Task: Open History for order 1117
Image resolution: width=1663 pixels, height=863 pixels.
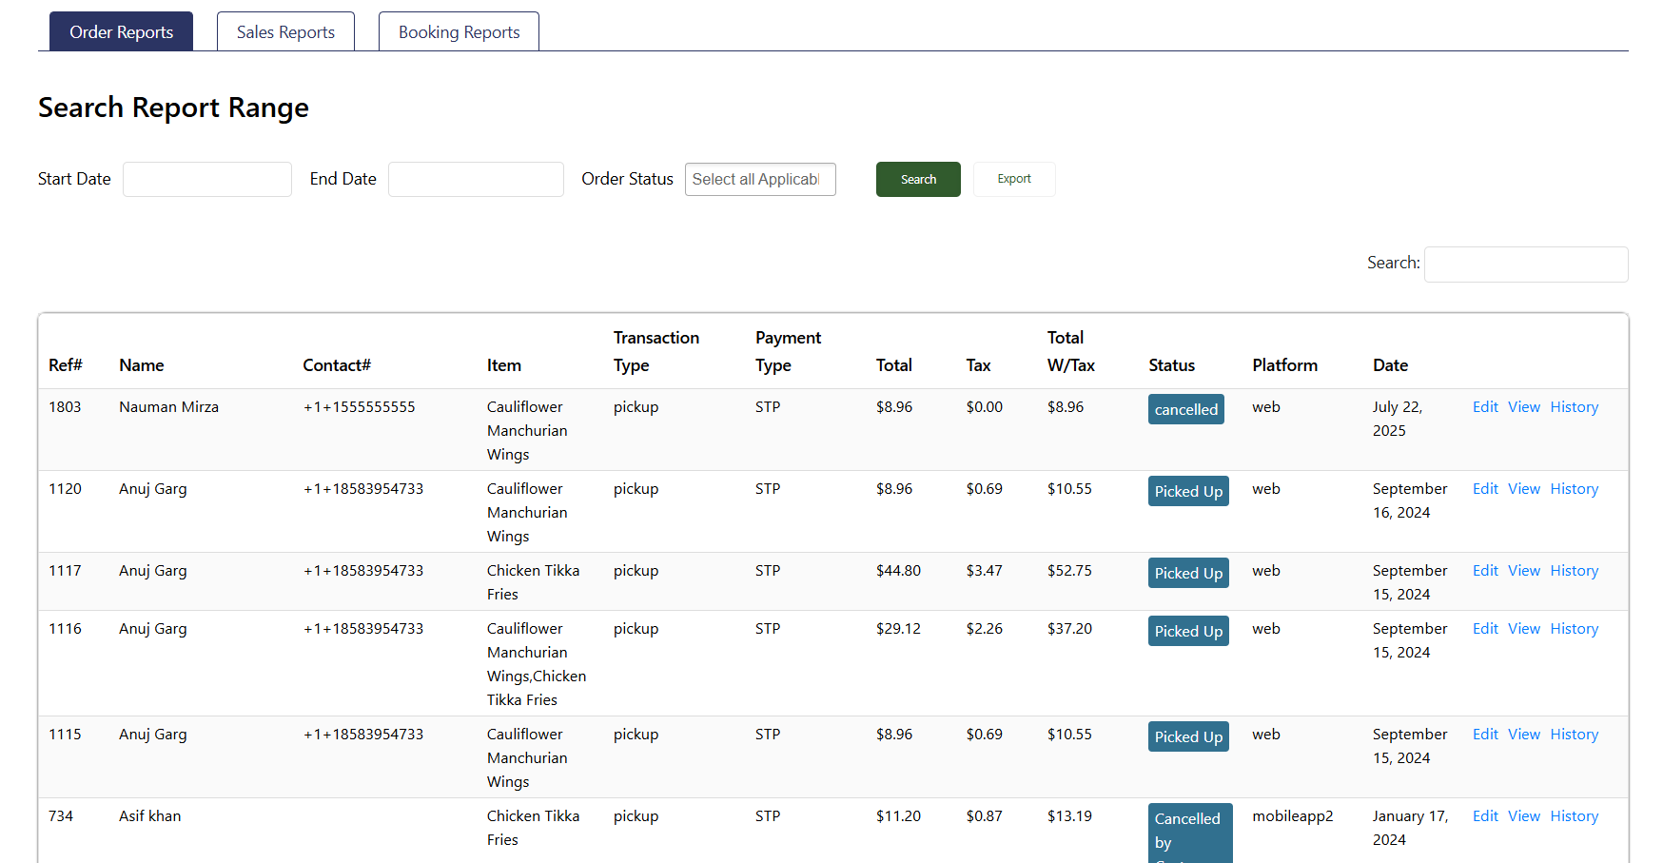Action: pyautogui.click(x=1574, y=571)
